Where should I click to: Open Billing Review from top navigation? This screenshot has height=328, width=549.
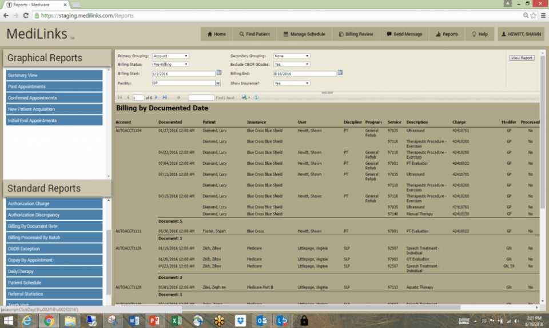[x=356, y=34]
